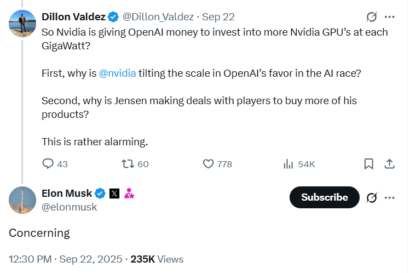Open more options for Dillon's tweet
Screen dimensions: 410x273
[x=390, y=17]
